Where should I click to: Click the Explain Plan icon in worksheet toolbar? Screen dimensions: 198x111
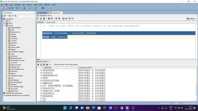(x=44, y=18)
